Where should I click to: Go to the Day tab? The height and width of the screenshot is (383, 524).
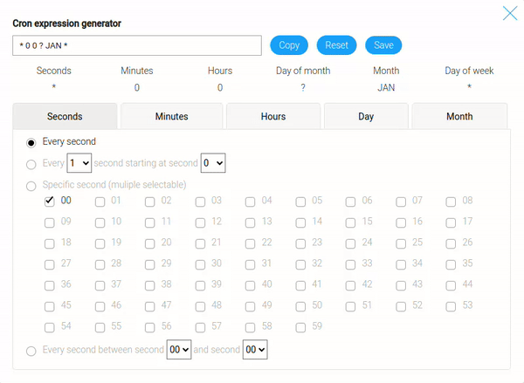click(366, 116)
